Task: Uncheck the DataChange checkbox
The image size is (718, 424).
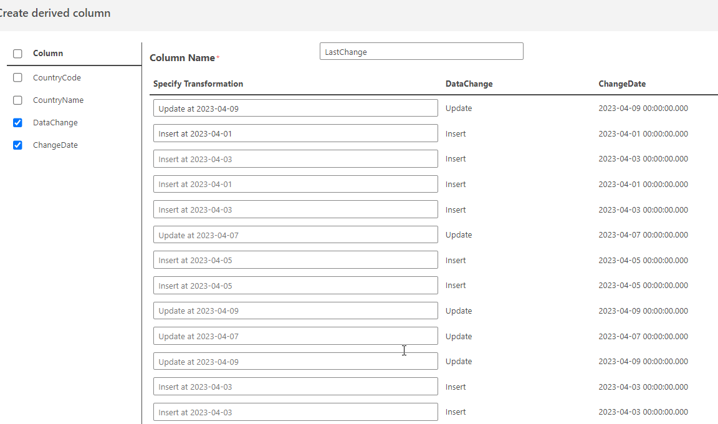Action: 17,123
